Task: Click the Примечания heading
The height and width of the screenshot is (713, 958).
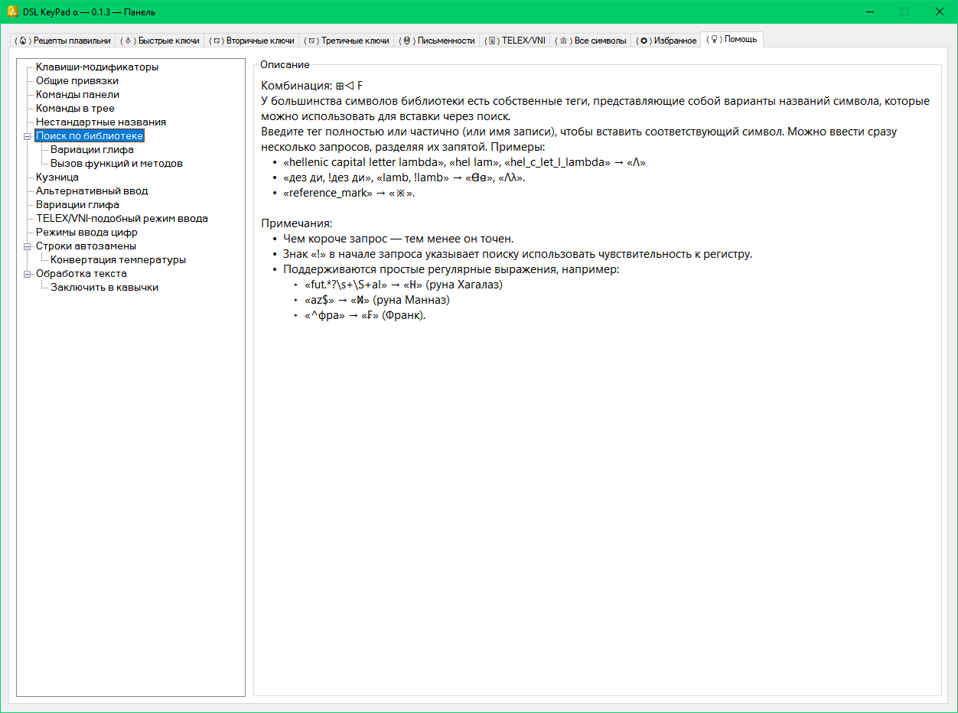Action: (297, 223)
